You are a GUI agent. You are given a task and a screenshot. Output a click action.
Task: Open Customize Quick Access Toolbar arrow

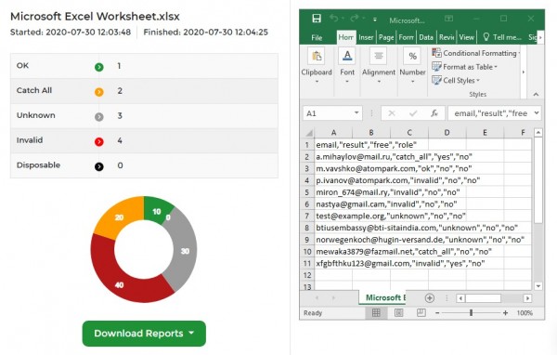click(375, 20)
